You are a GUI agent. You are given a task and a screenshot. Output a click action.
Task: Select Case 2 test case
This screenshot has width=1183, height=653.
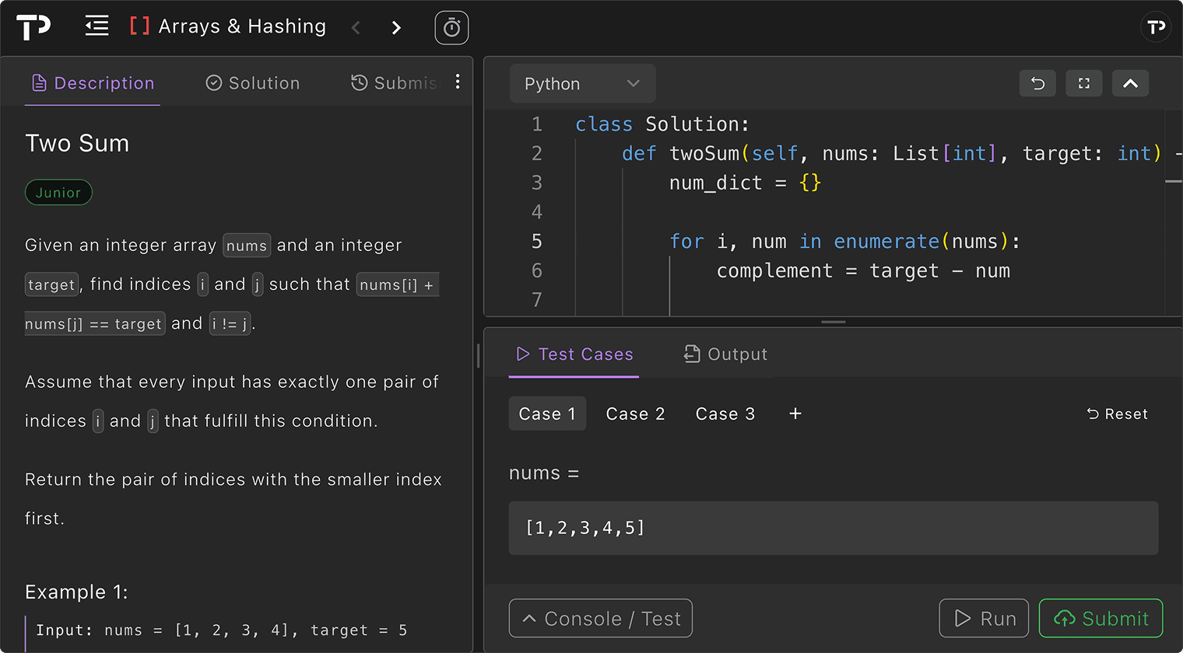tap(635, 414)
